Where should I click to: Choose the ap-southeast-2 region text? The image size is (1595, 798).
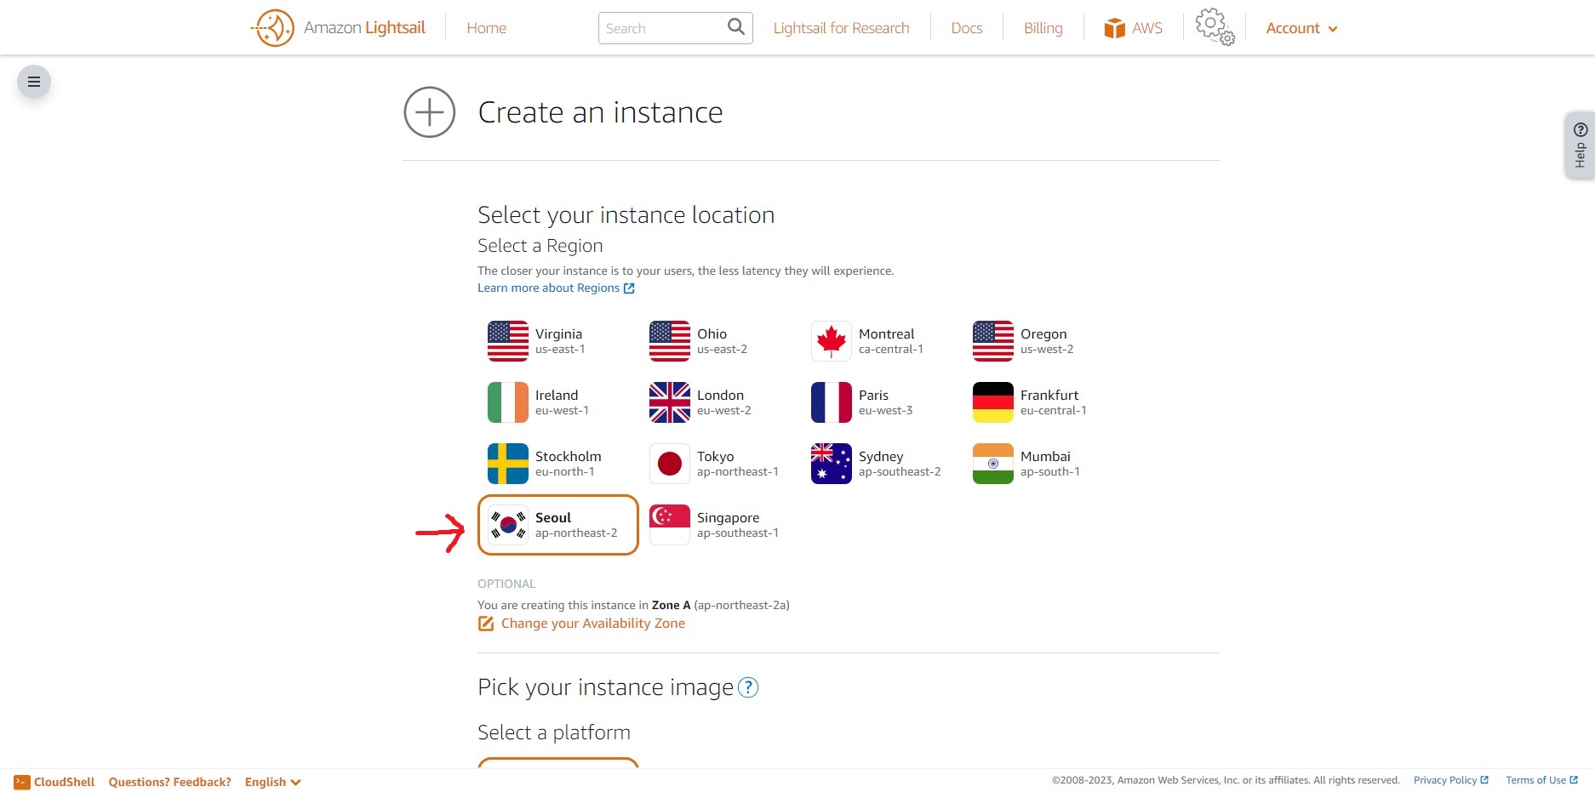900,472
